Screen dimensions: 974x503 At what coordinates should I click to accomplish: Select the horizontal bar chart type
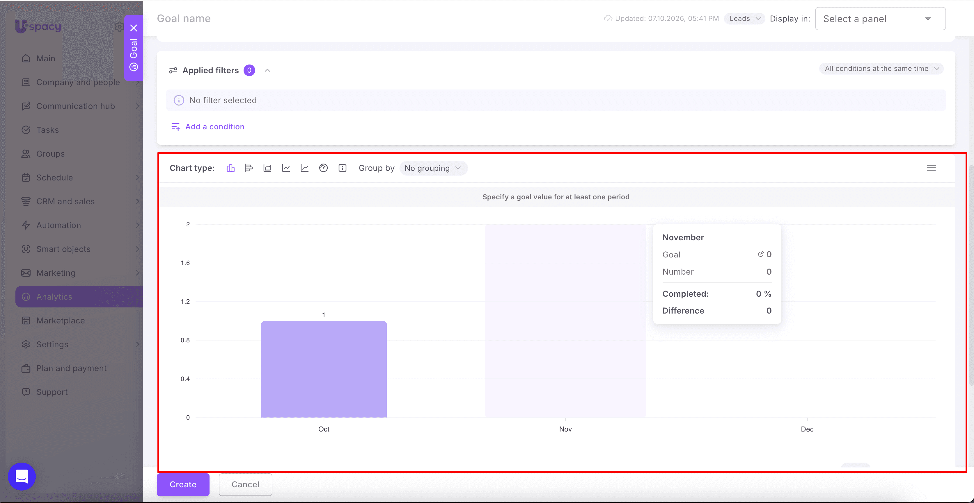click(249, 168)
